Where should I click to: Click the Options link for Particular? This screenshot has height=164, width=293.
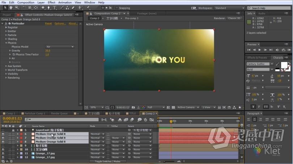point(60,24)
